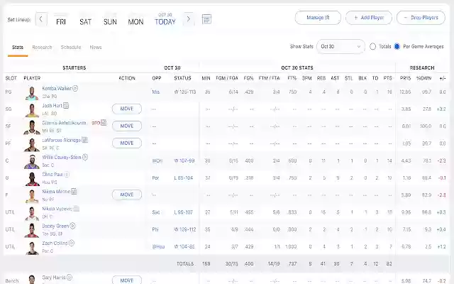Select the Totals radio button
Viewport: 454px width, 284px height.
pyautogui.click(x=373, y=46)
